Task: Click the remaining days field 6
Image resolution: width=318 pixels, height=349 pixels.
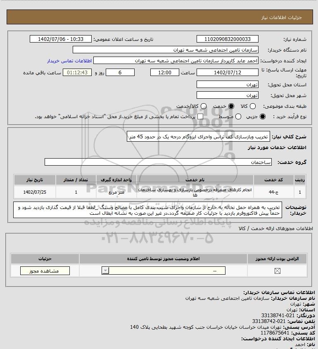Action: [x=120, y=72]
